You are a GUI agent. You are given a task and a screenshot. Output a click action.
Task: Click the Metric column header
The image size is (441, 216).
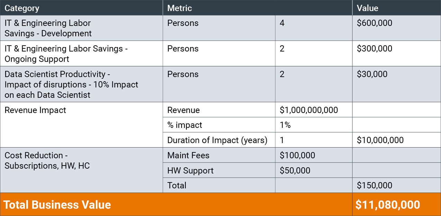[180, 8]
